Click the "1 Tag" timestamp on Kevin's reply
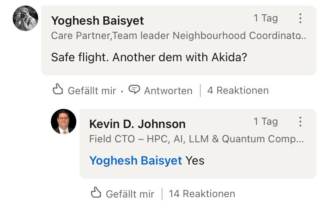Viewport: 329px width, 219px height. coord(265,122)
